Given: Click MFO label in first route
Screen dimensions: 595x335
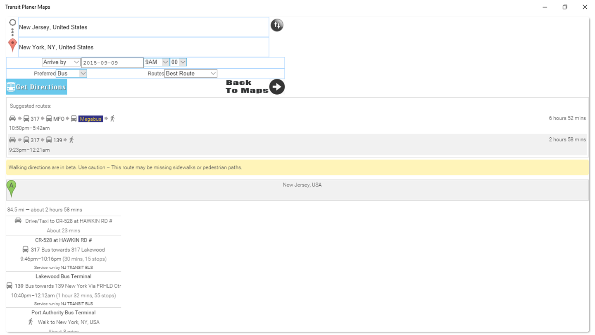Looking at the screenshot, I should point(59,119).
